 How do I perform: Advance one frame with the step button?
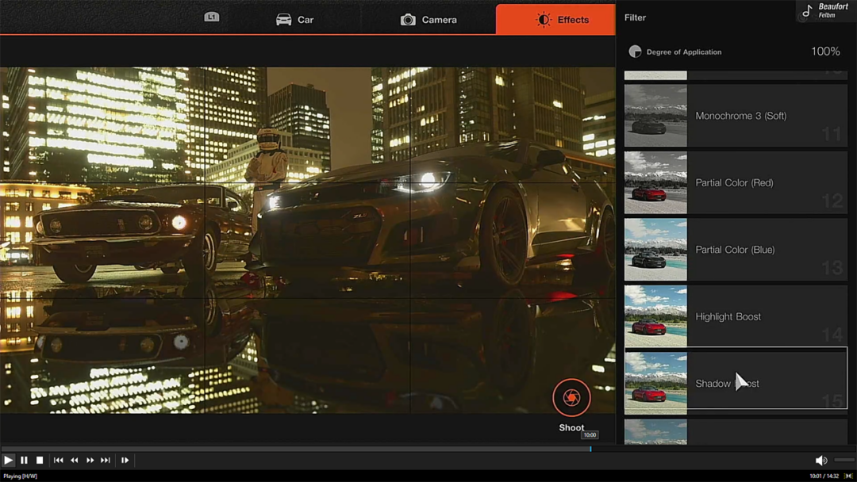(125, 460)
